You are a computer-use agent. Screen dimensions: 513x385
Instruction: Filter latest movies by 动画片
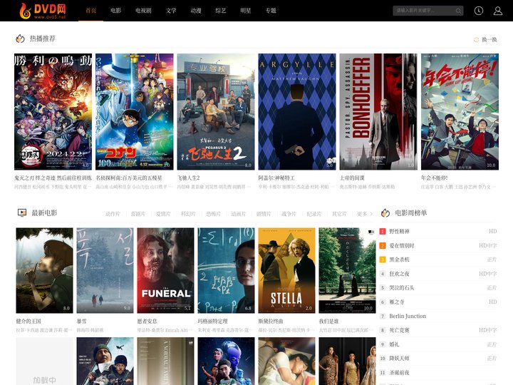click(x=238, y=214)
